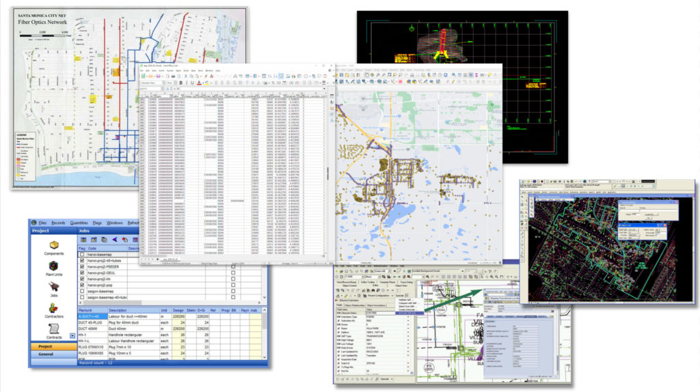Untick the flag for hanoi-proj2-40+tubes
The width and height of the screenshot is (700, 392).
click(x=82, y=260)
